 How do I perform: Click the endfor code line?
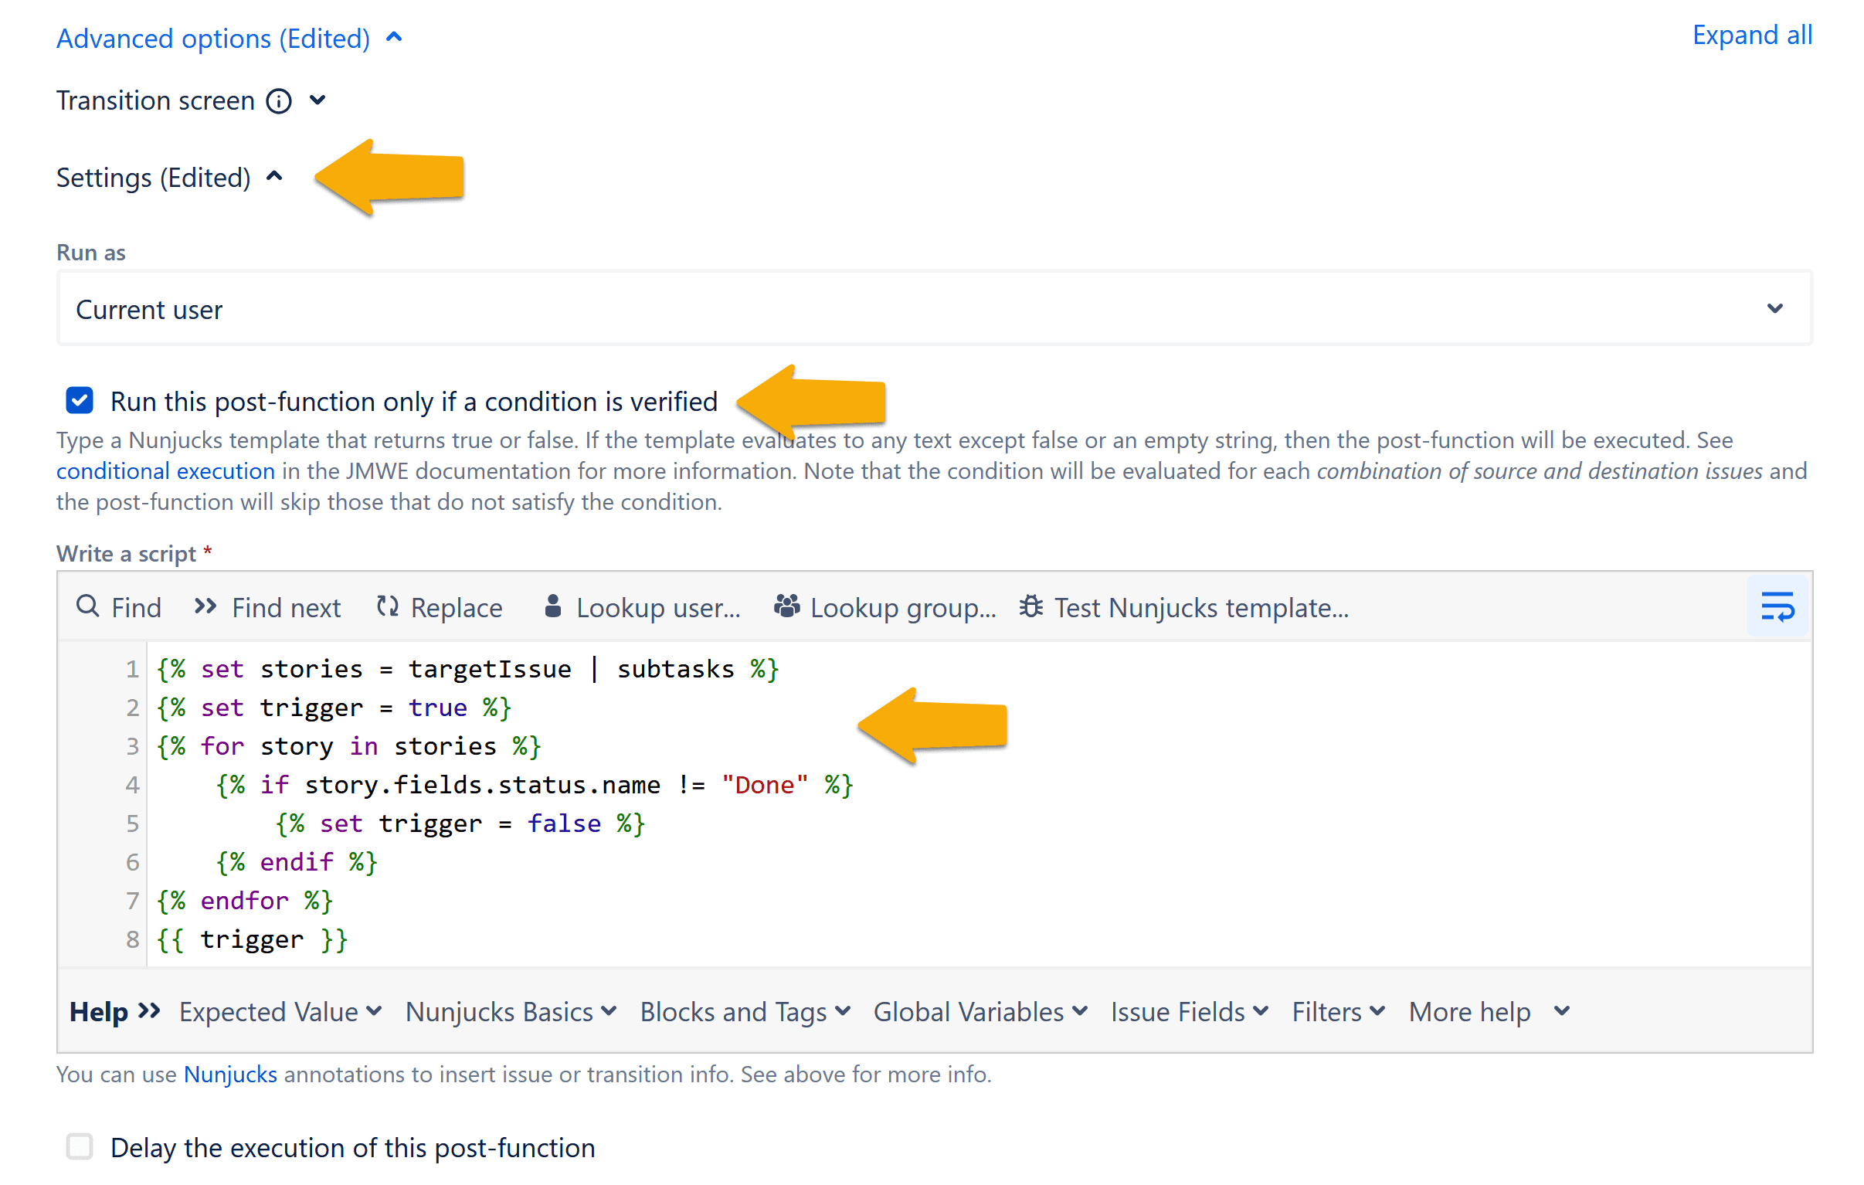pyautogui.click(x=245, y=901)
